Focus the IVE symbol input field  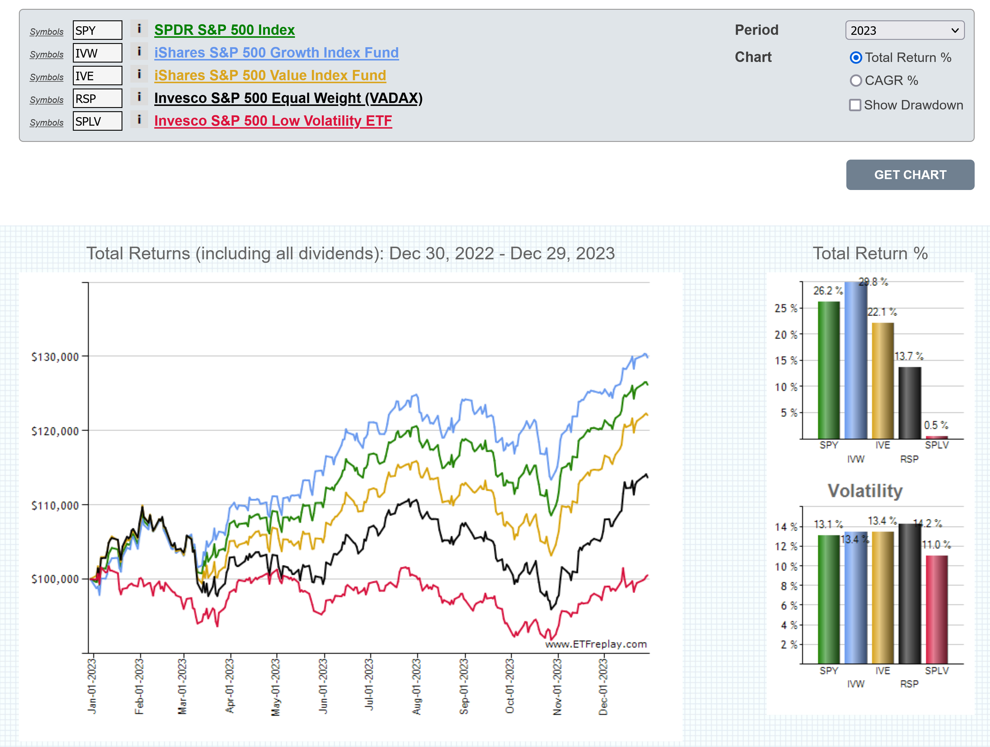pos(98,76)
